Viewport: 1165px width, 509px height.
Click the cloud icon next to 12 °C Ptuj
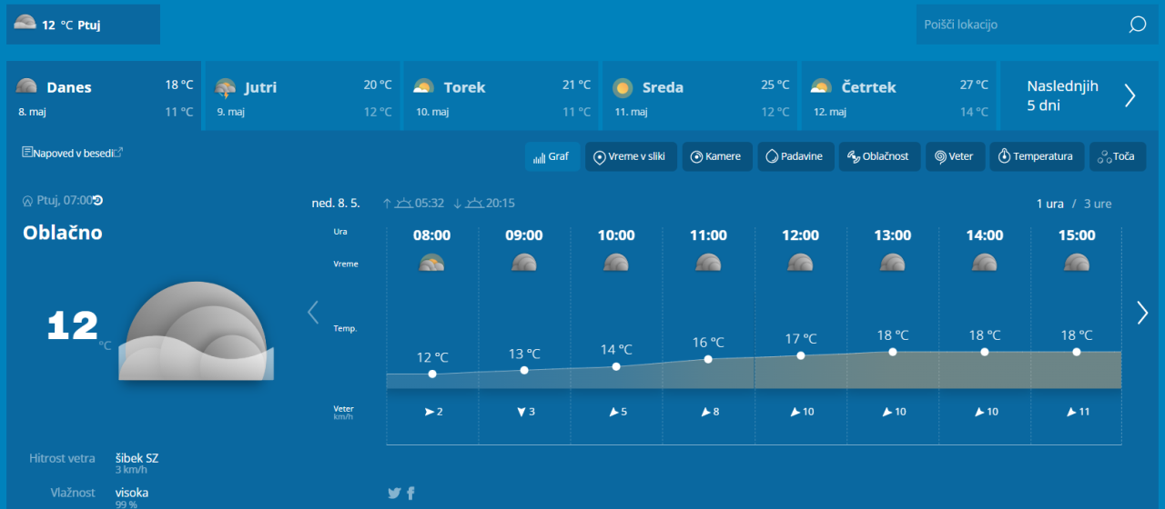(x=25, y=24)
